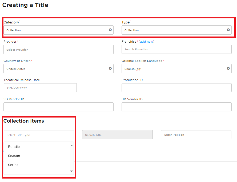
Task: Click the Franchise field label
Action: (129, 42)
